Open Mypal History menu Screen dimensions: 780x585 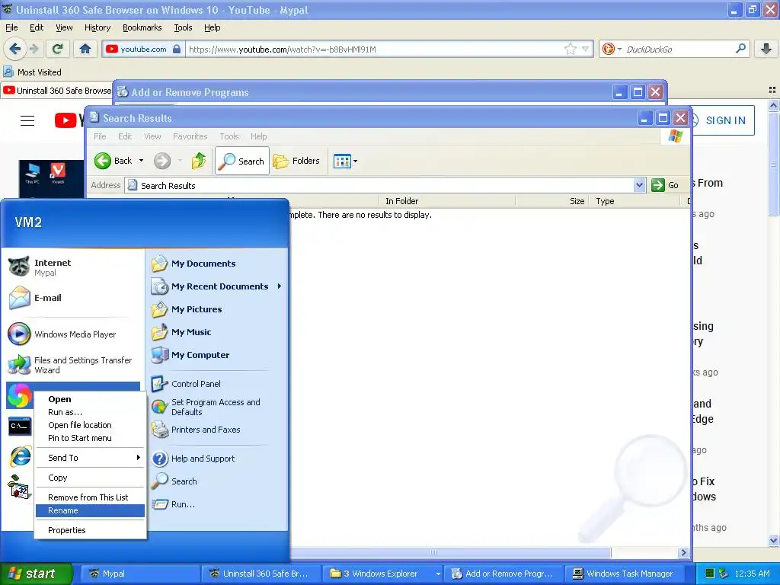pos(97,27)
